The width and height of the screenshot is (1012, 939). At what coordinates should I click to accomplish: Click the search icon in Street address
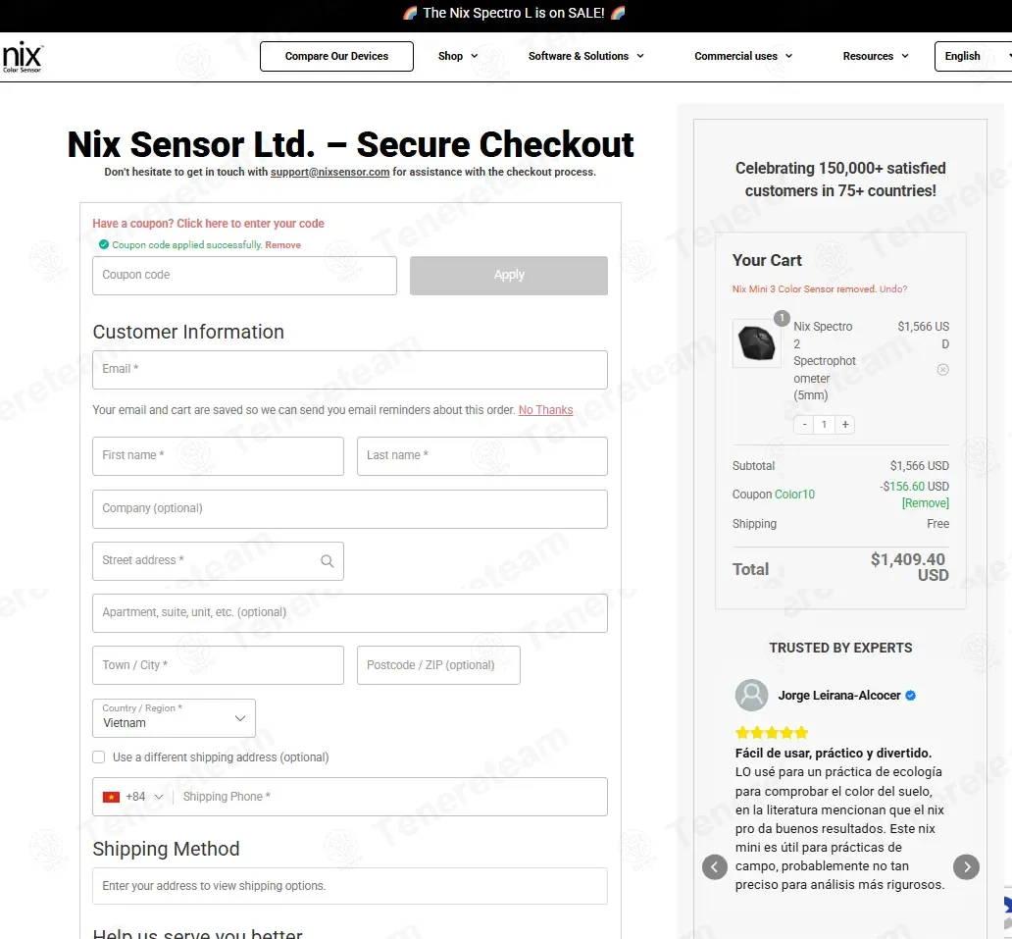pos(328,561)
